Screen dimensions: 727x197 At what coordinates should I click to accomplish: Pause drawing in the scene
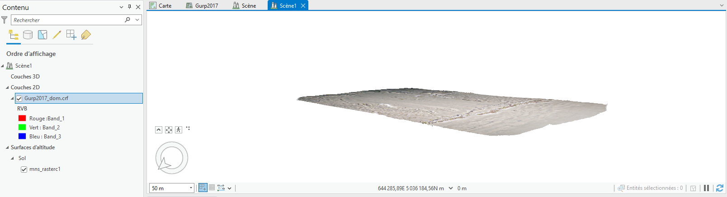[x=706, y=188]
